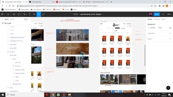Open the транслит bookmark
The height and width of the screenshot is (97, 173).
(x=47, y=10)
